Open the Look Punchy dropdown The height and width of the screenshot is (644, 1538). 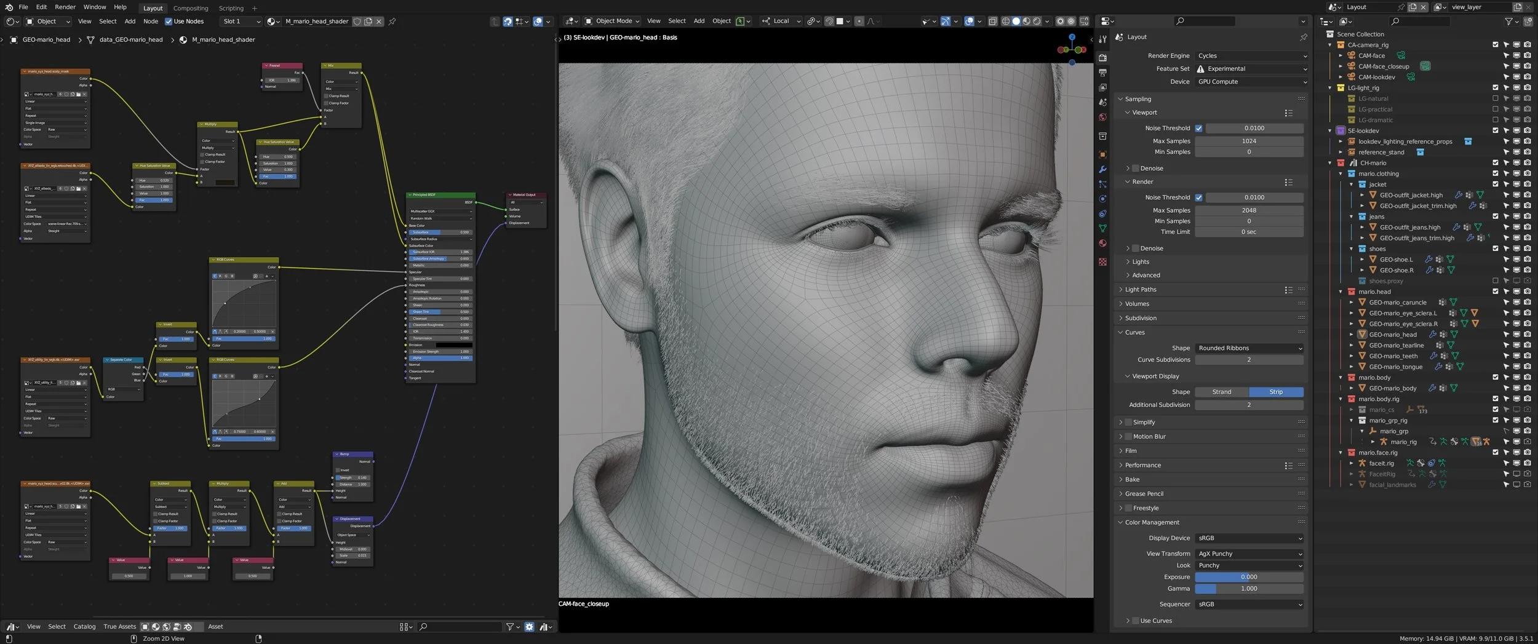click(x=1249, y=565)
